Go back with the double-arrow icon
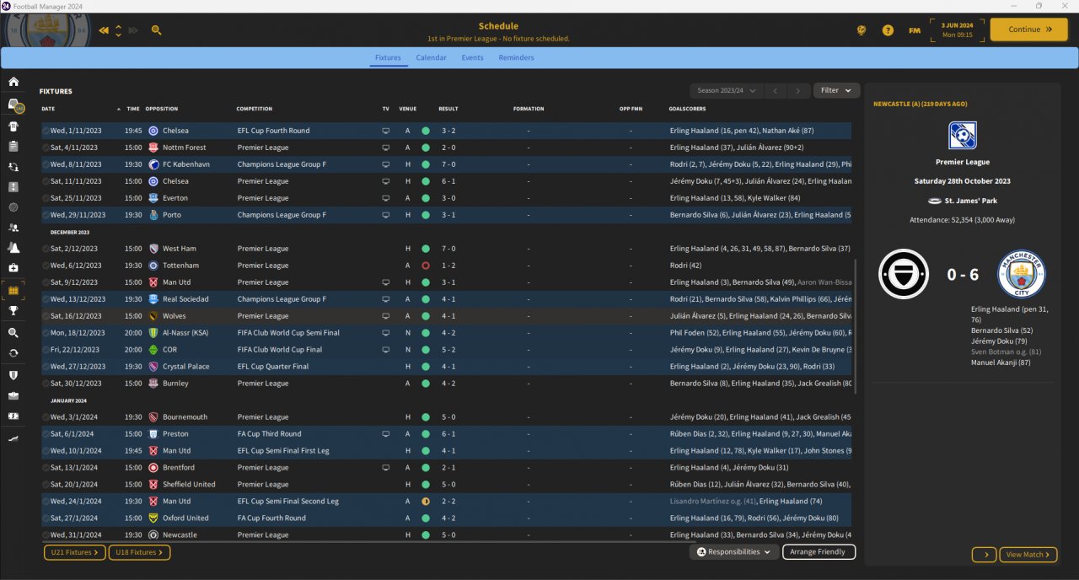 point(104,30)
